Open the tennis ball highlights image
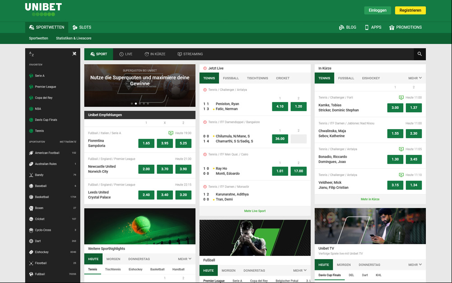This screenshot has height=283, width=452. coord(140,226)
